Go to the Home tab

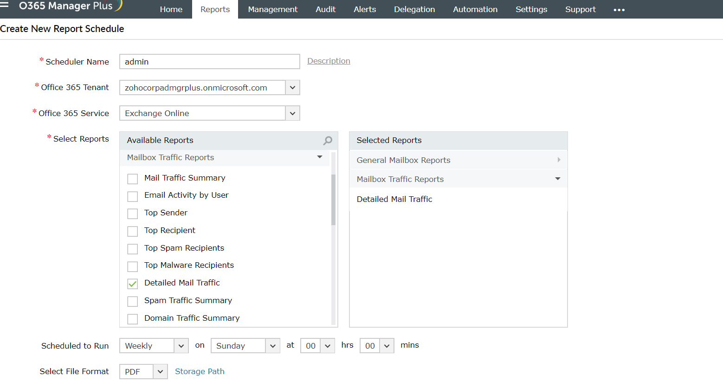(171, 9)
